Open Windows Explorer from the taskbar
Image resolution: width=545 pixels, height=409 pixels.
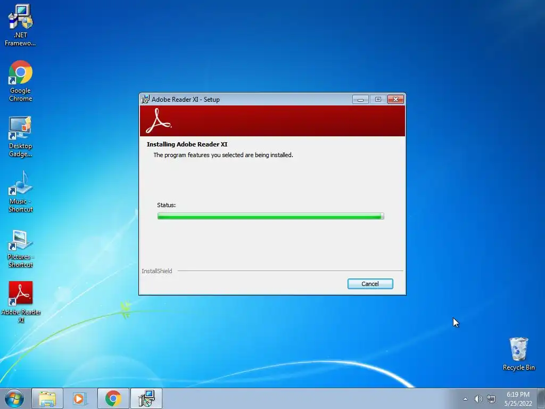tap(47, 398)
